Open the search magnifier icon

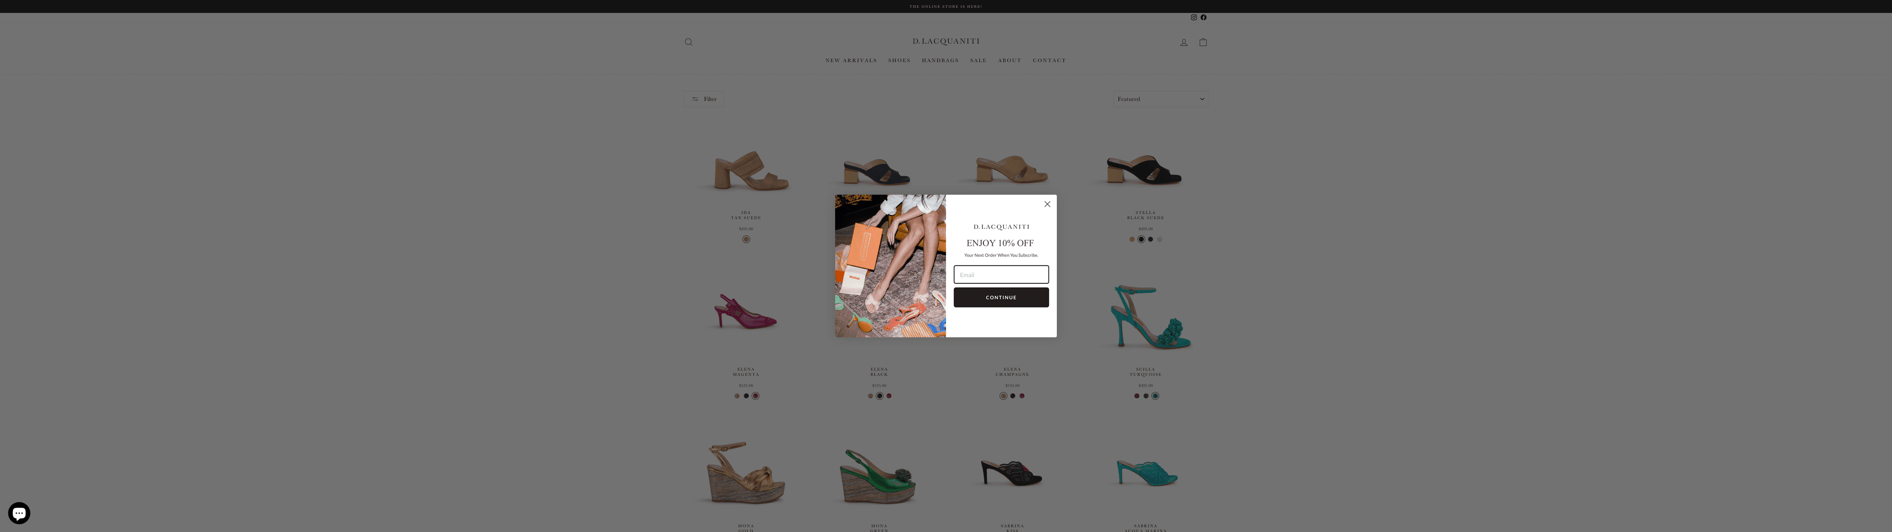click(x=688, y=42)
